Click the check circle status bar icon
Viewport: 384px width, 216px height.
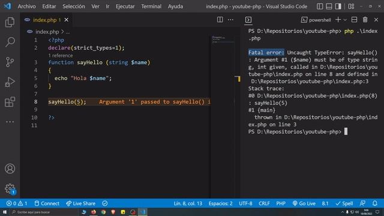(105, 203)
